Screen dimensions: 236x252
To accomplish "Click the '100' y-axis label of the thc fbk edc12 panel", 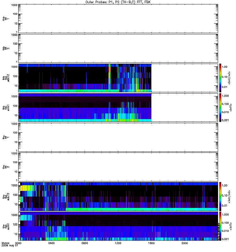I will (x=15, y=195).
